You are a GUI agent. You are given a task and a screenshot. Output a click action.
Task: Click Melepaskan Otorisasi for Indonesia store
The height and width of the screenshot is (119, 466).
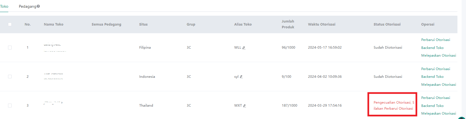click(x=439, y=85)
